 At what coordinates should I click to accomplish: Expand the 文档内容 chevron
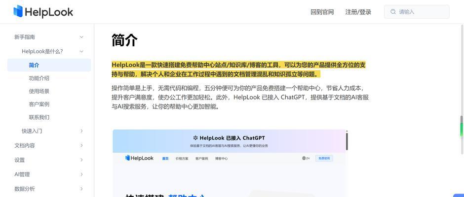point(81,145)
